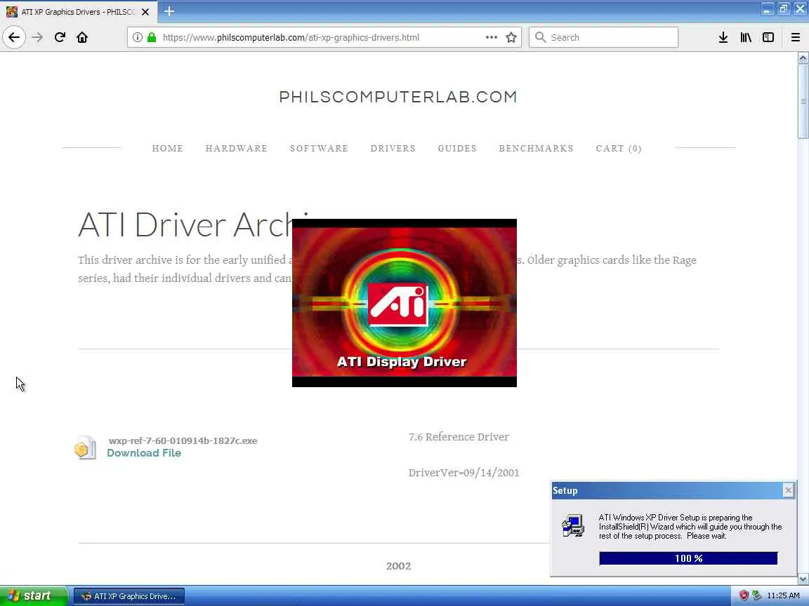
Task: Click the green padlock security icon
Action: click(x=152, y=37)
